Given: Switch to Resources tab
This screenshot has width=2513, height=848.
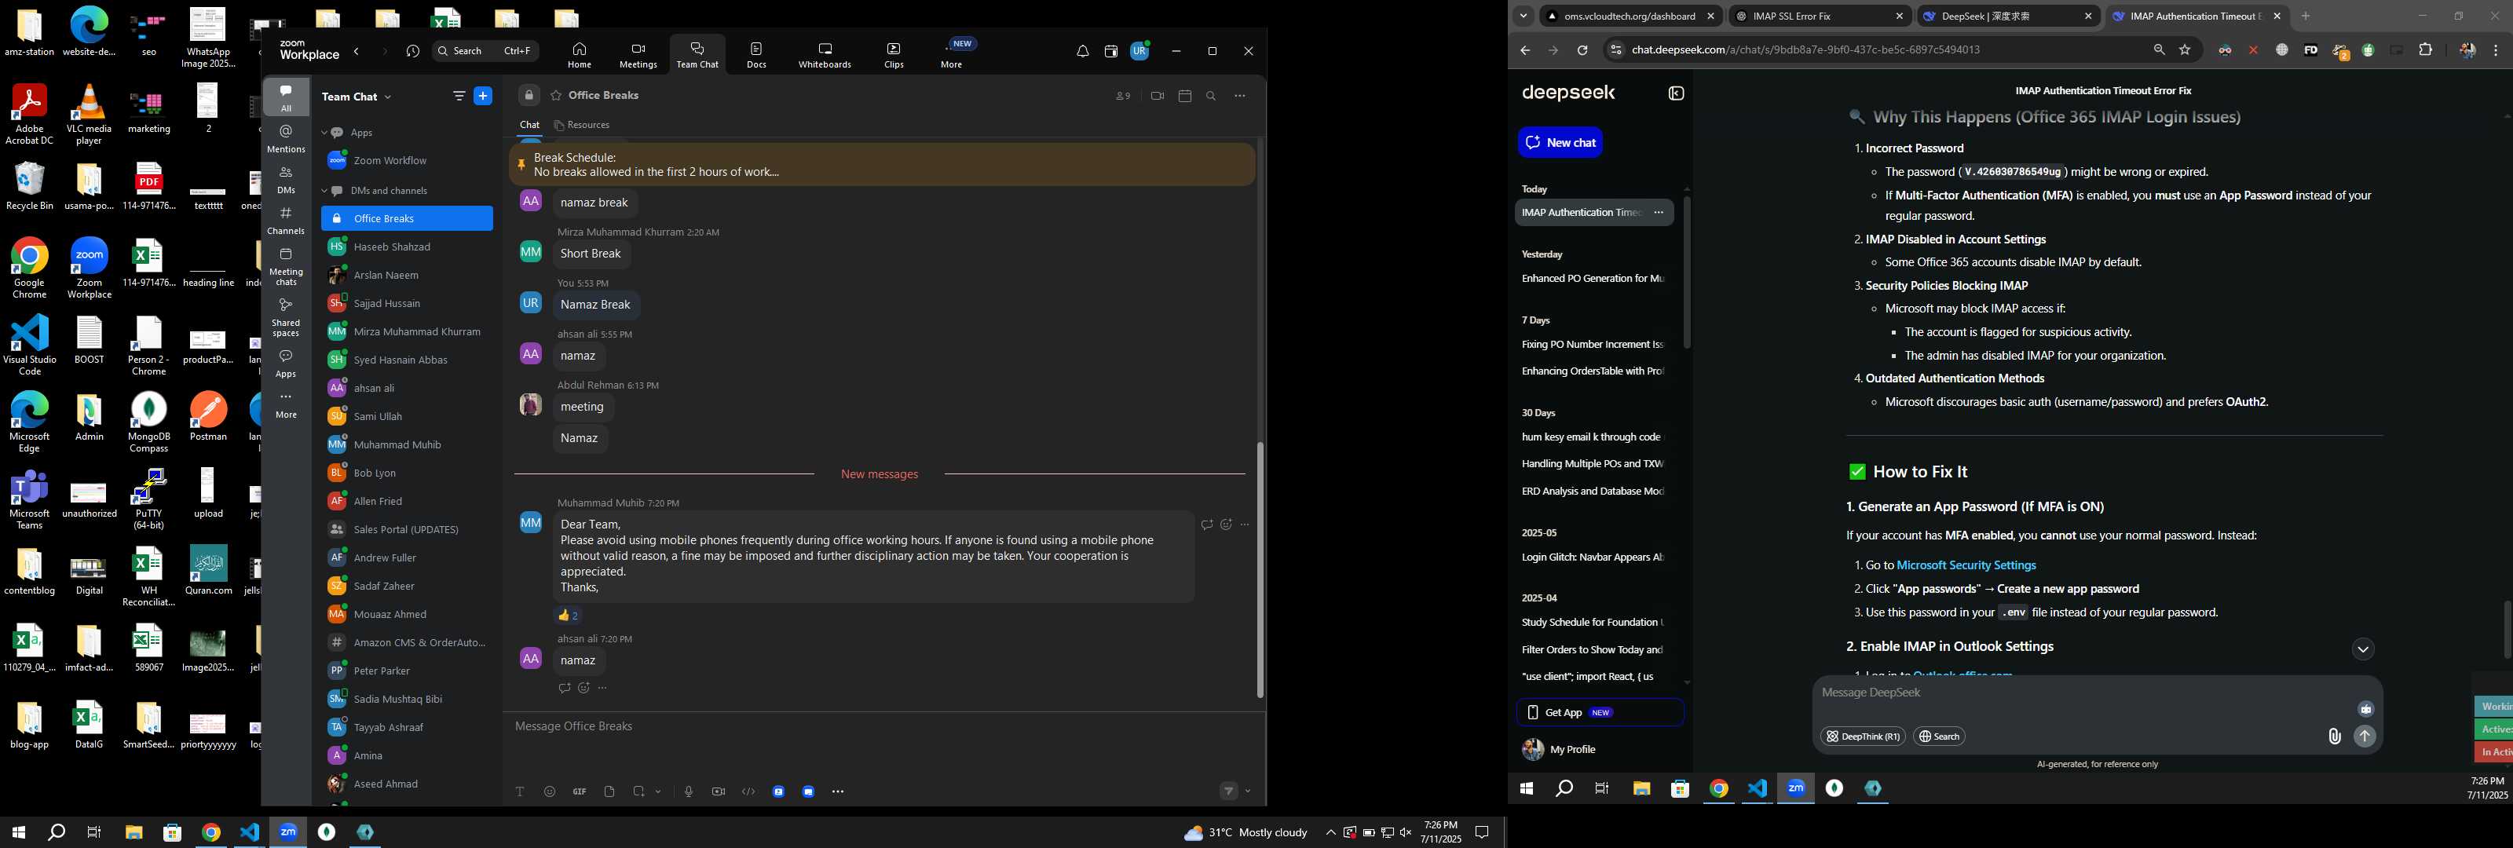Looking at the screenshot, I should [581, 125].
